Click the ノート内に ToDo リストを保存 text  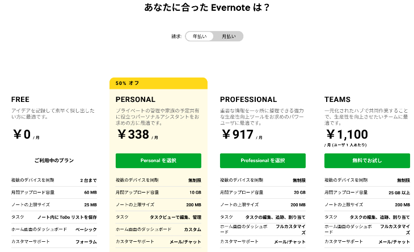click(x=67, y=217)
